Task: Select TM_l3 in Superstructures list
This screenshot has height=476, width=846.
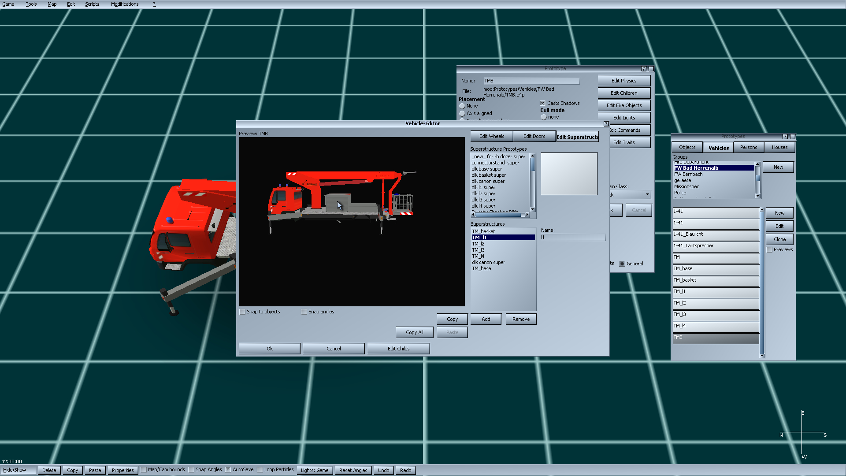Action: (479, 250)
